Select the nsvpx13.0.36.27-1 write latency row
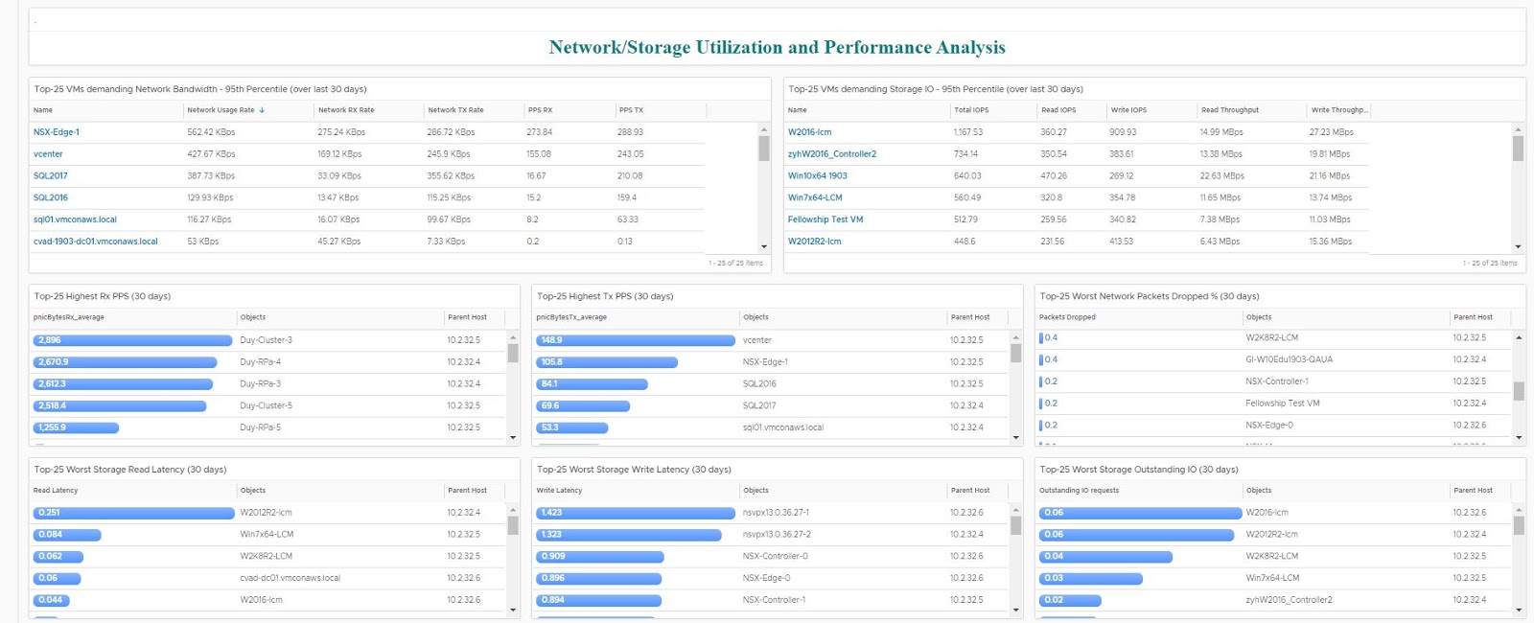This screenshot has height=623, width=1534. (776, 513)
